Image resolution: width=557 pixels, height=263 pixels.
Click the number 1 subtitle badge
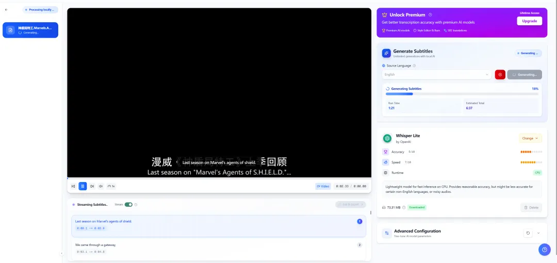click(x=359, y=221)
